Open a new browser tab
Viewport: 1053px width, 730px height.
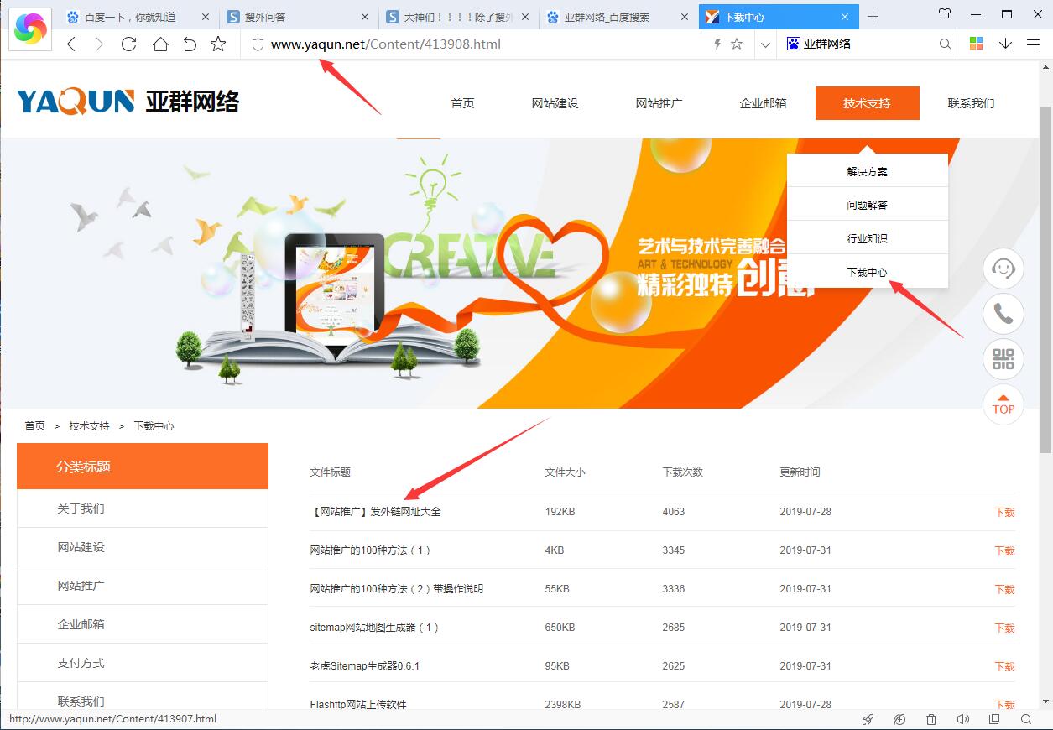[873, 17]
